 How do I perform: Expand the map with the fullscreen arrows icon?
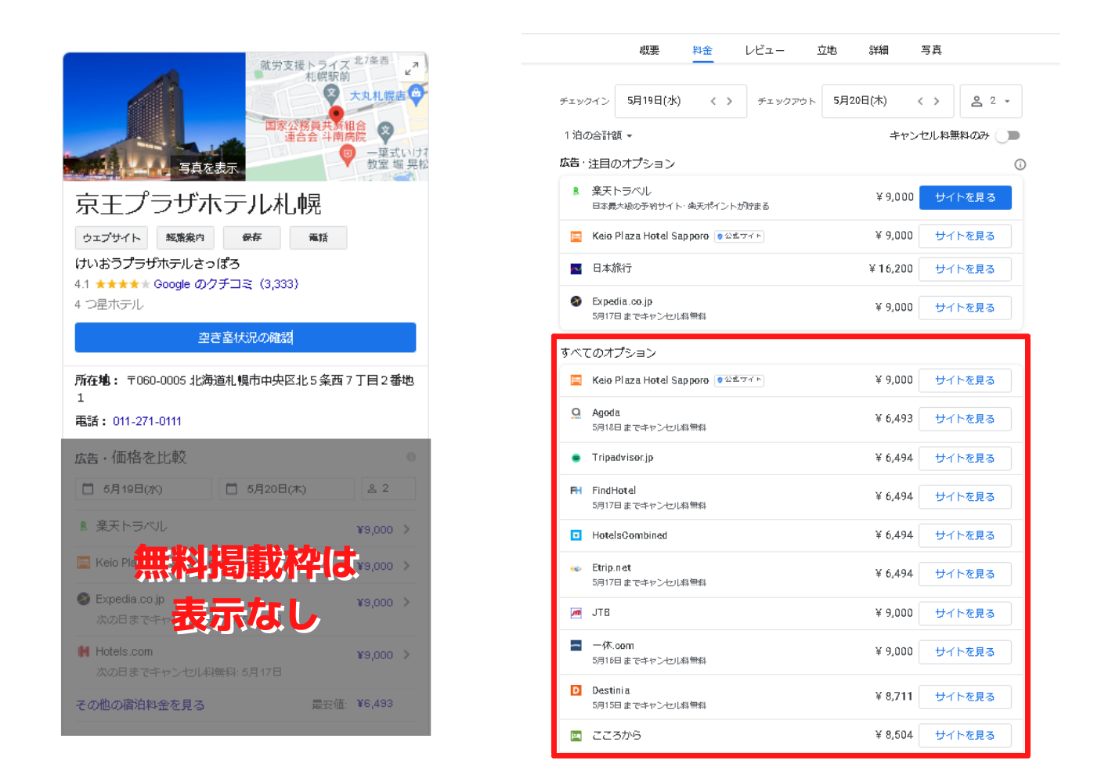click(411, 69)
